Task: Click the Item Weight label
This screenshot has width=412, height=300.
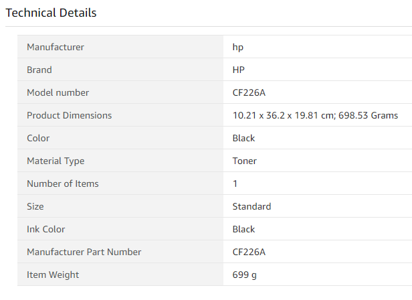Action: click(53, 275)
